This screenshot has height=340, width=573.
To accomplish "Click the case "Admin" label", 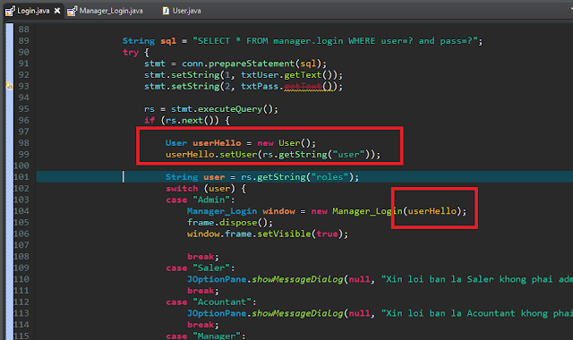I will click(x=200, y=200).
